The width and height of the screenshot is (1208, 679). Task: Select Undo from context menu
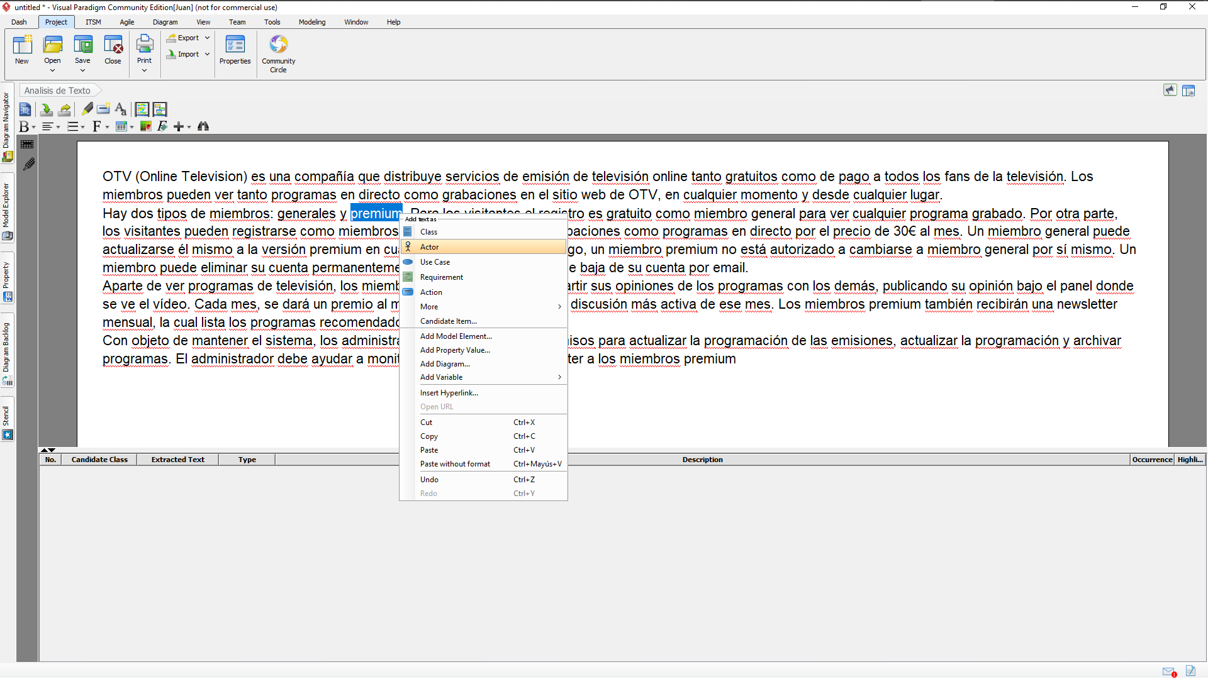point(484,480)
